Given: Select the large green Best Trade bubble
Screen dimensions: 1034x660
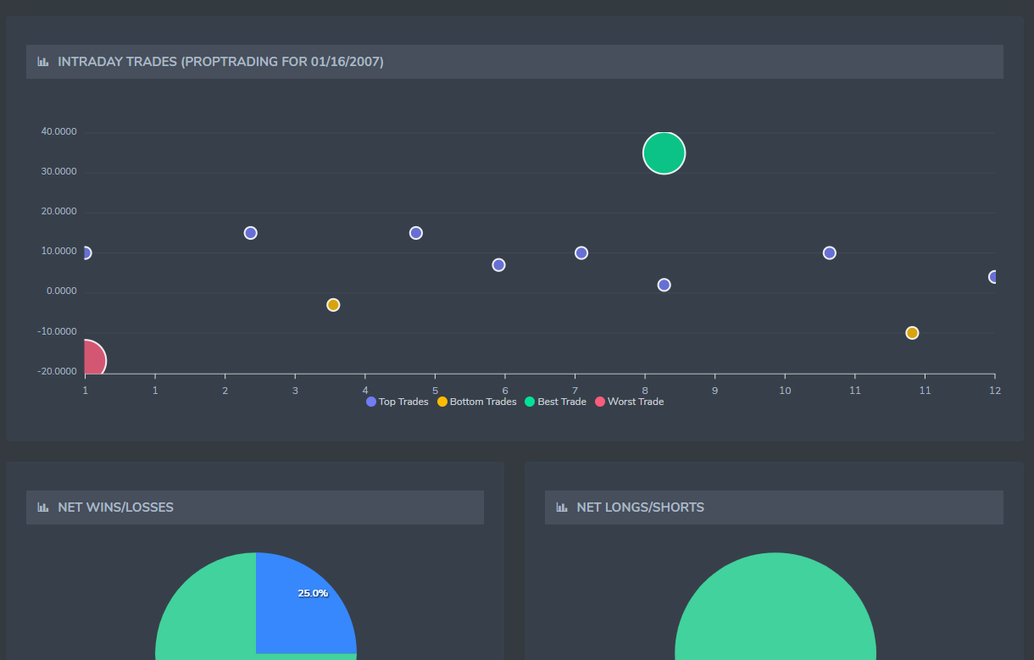Looking at the screenshot, I should click(x=664, y=153).
